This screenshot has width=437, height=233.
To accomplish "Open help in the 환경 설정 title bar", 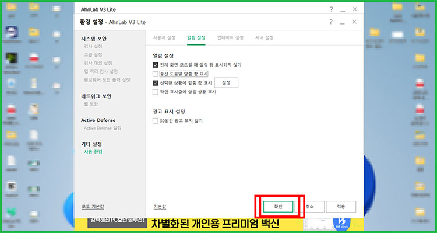I will coord(331,22).
